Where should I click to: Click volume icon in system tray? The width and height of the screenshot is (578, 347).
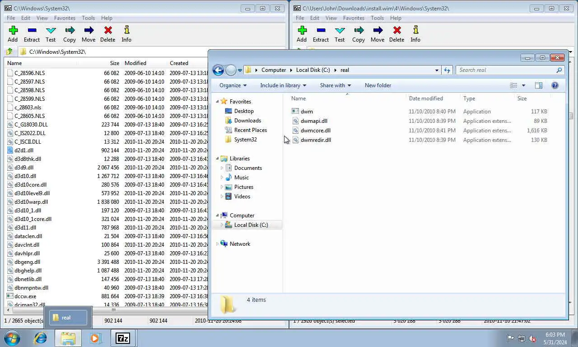(532, 338)
